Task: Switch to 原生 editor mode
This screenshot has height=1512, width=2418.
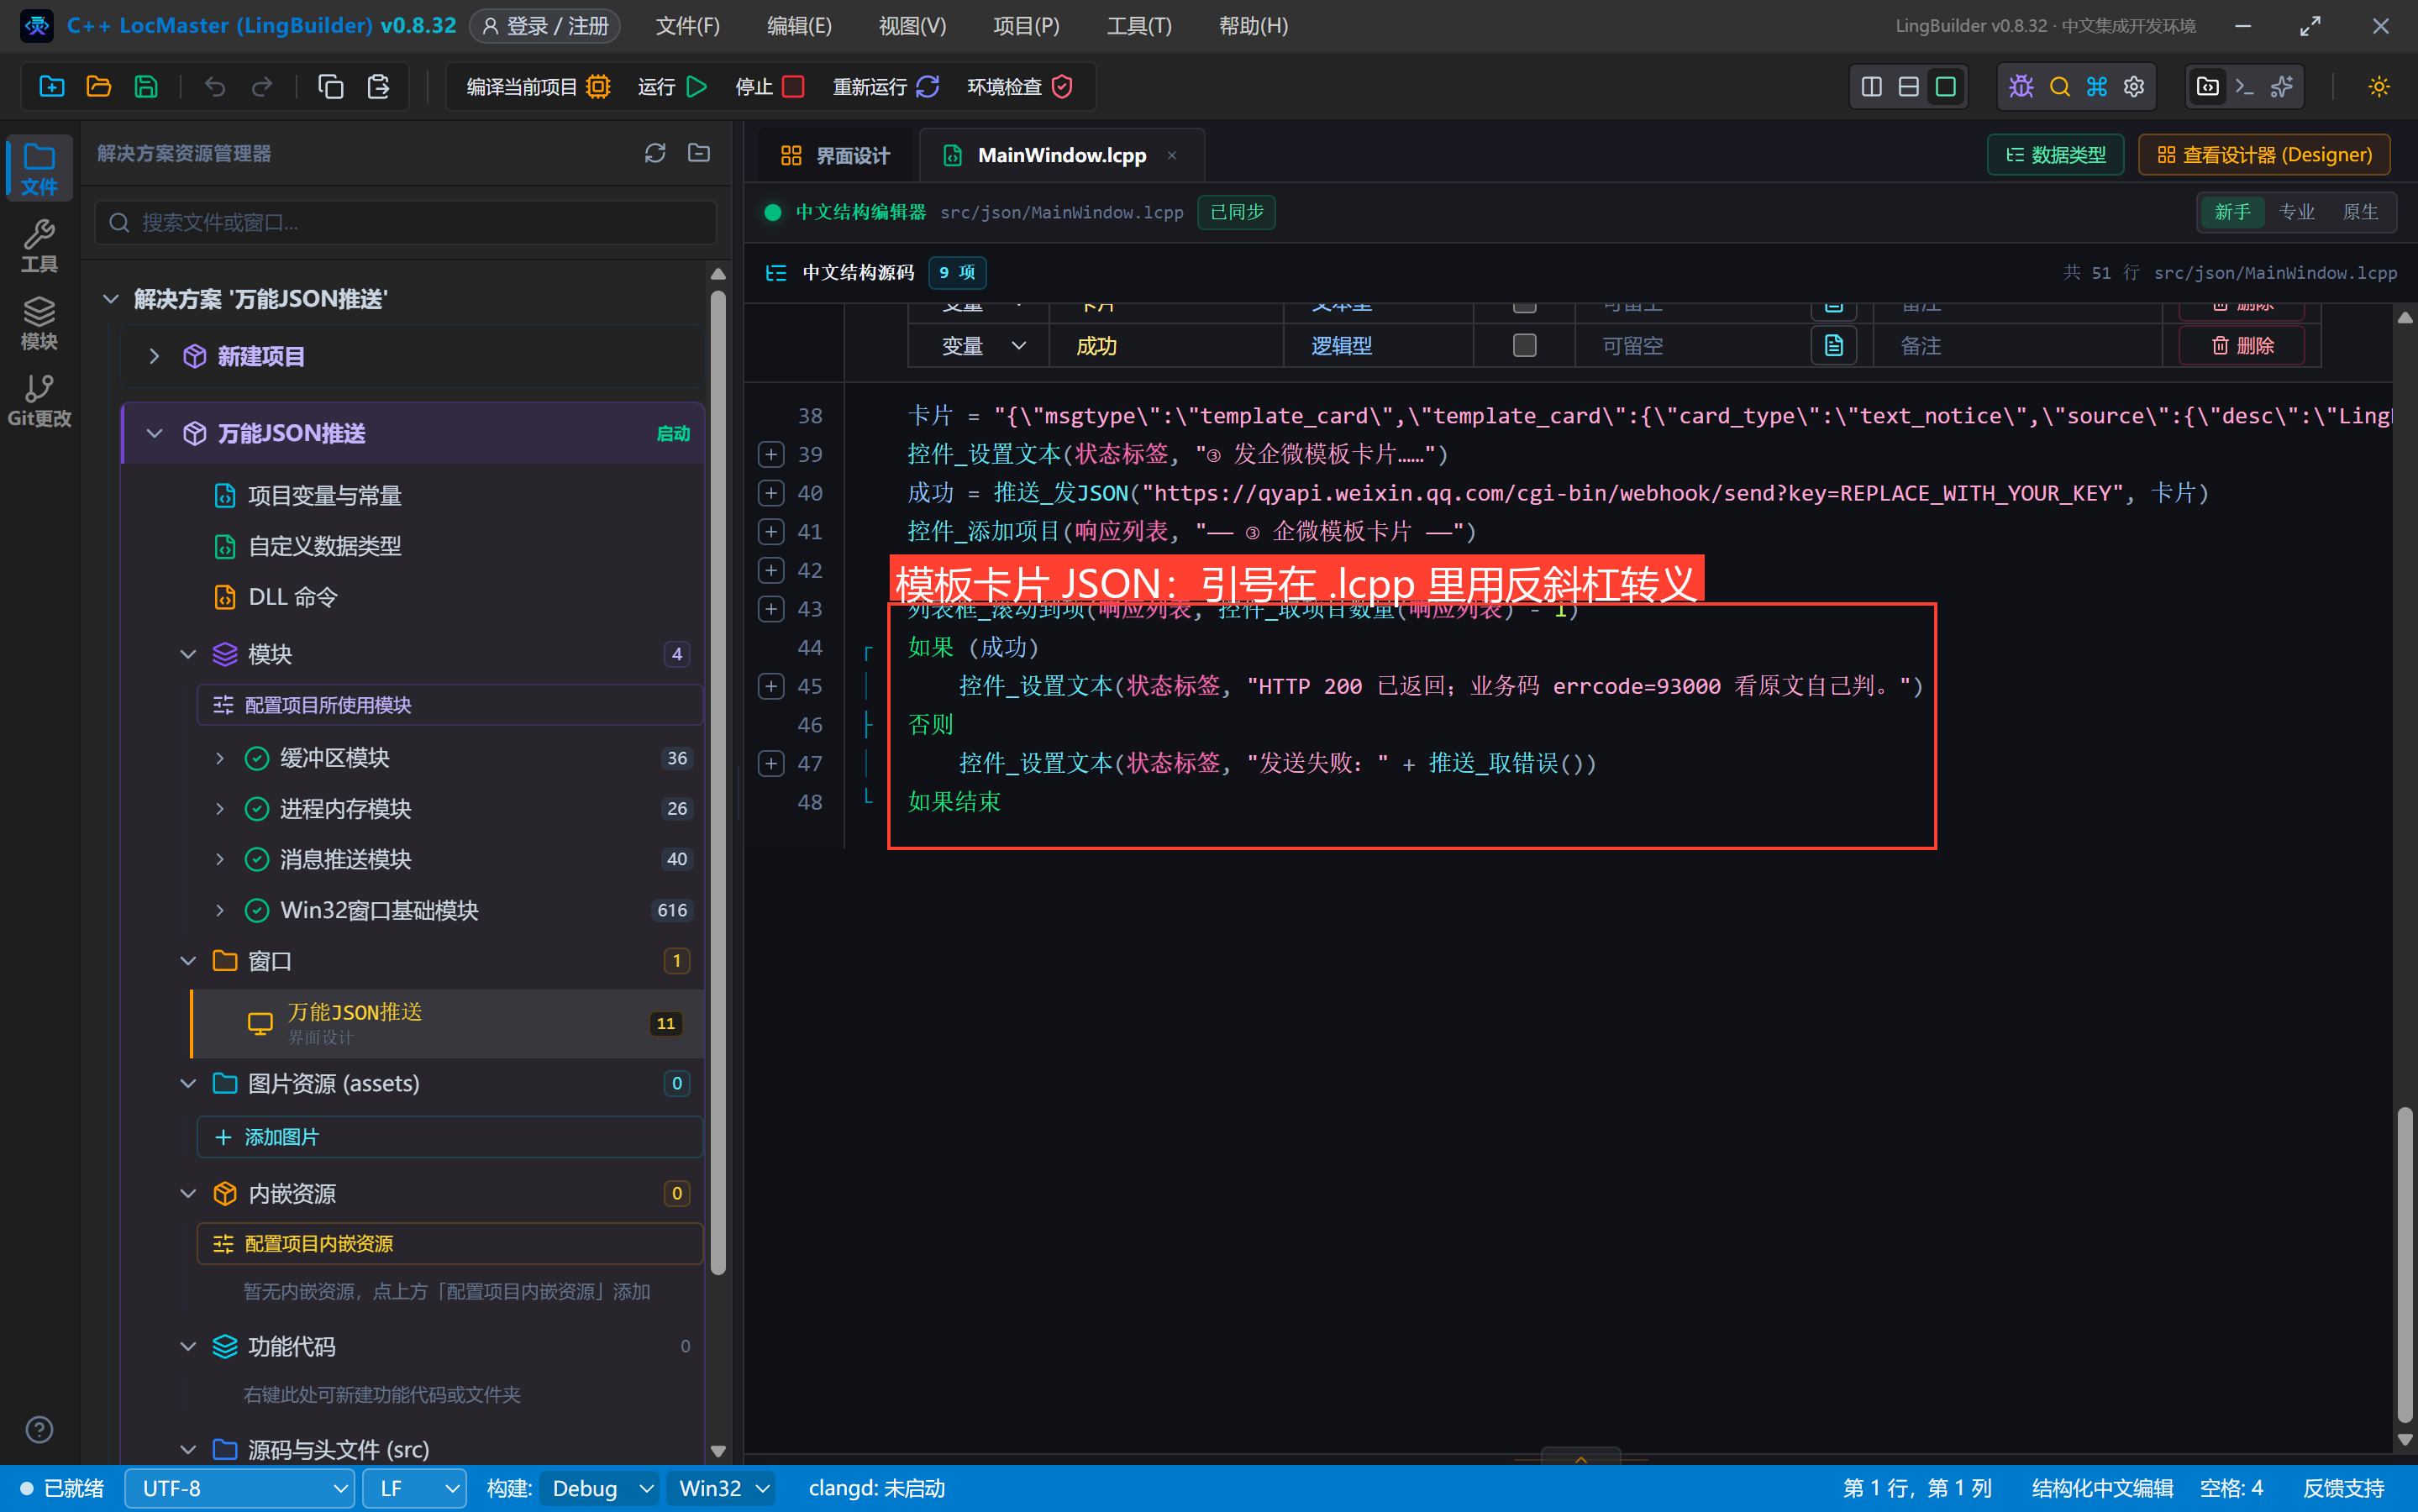Action: click(x=2360, y=212)
